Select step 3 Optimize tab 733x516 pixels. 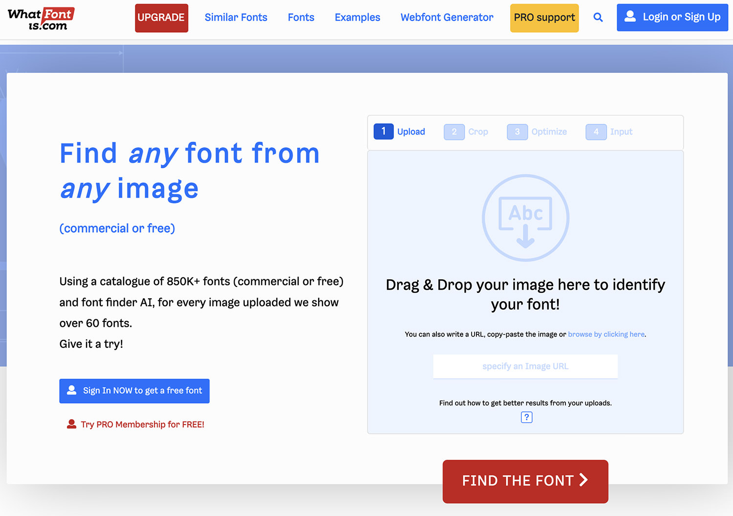537,132
